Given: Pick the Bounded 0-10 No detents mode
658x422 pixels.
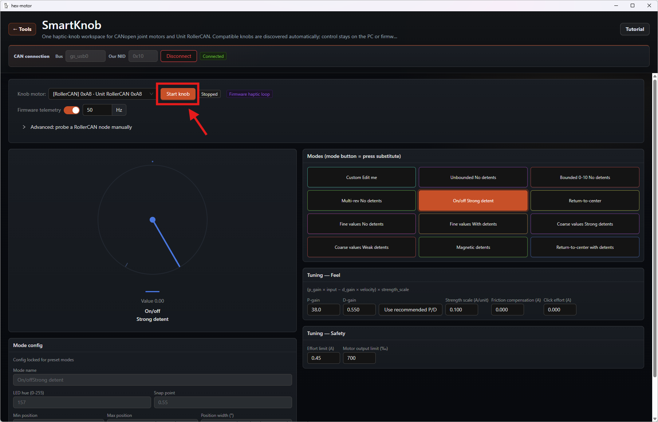Looking at the screenshot, I should 585,177.
